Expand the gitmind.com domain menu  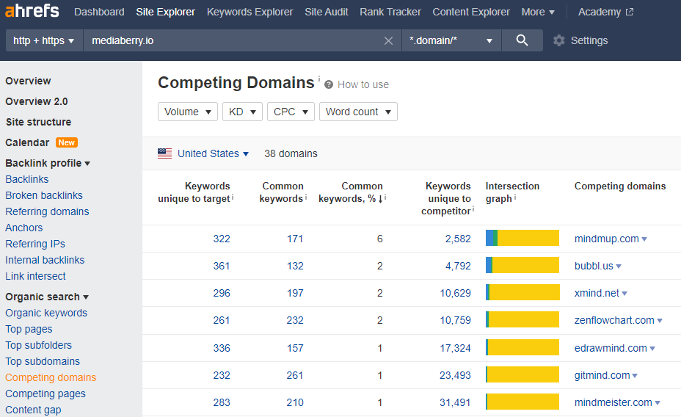[635, 376]
